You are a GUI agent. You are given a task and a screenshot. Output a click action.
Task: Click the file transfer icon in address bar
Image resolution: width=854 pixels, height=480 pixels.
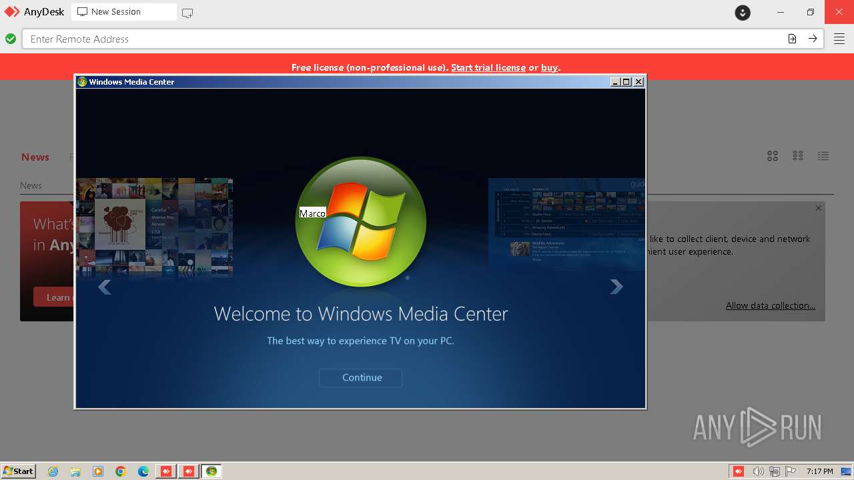click(792, 39)
